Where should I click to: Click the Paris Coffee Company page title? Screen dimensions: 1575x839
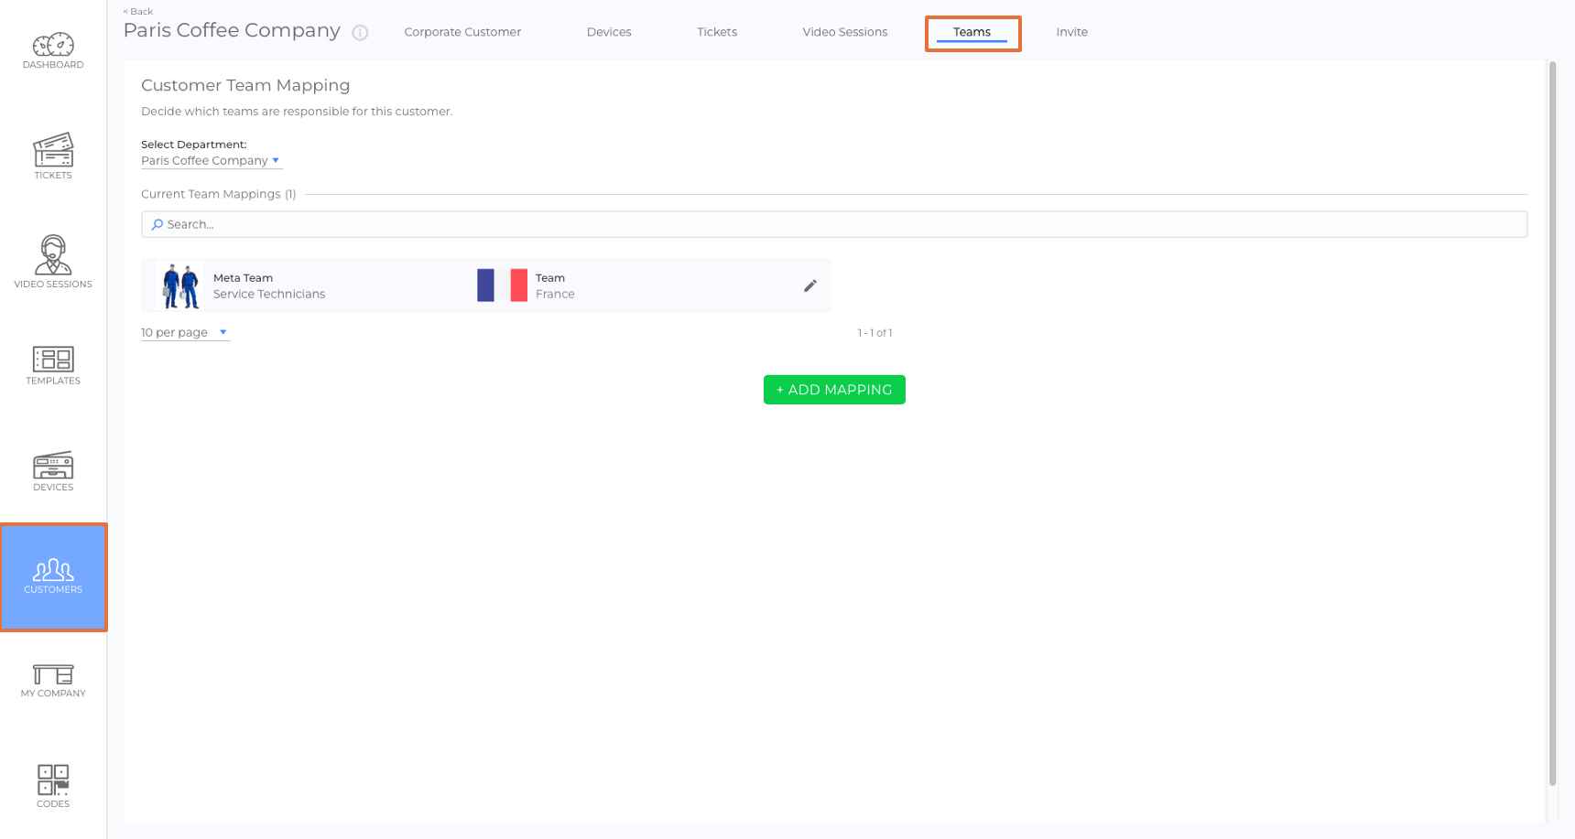coord(232,30)
